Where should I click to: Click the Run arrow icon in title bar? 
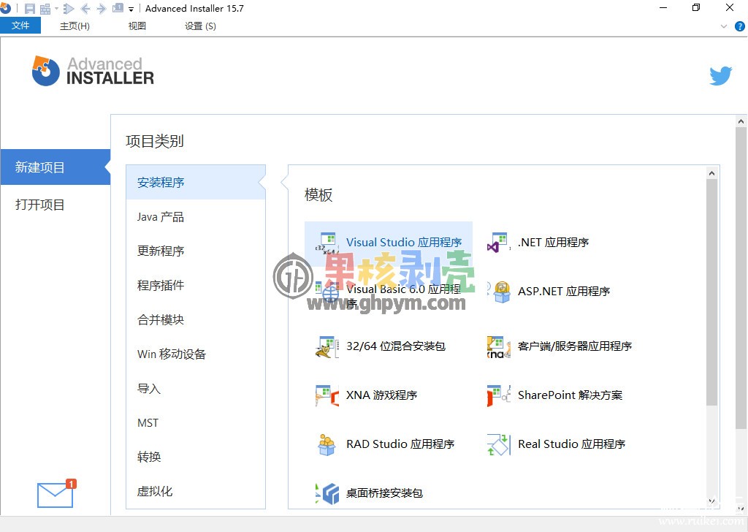click(x=69, y=9)
